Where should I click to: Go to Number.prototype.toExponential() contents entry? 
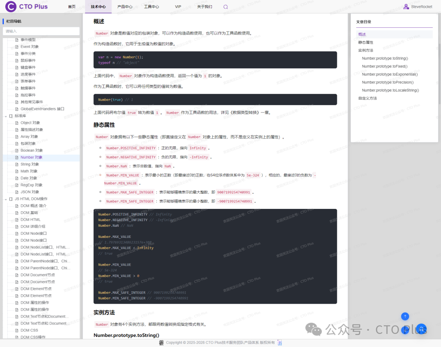390,74
